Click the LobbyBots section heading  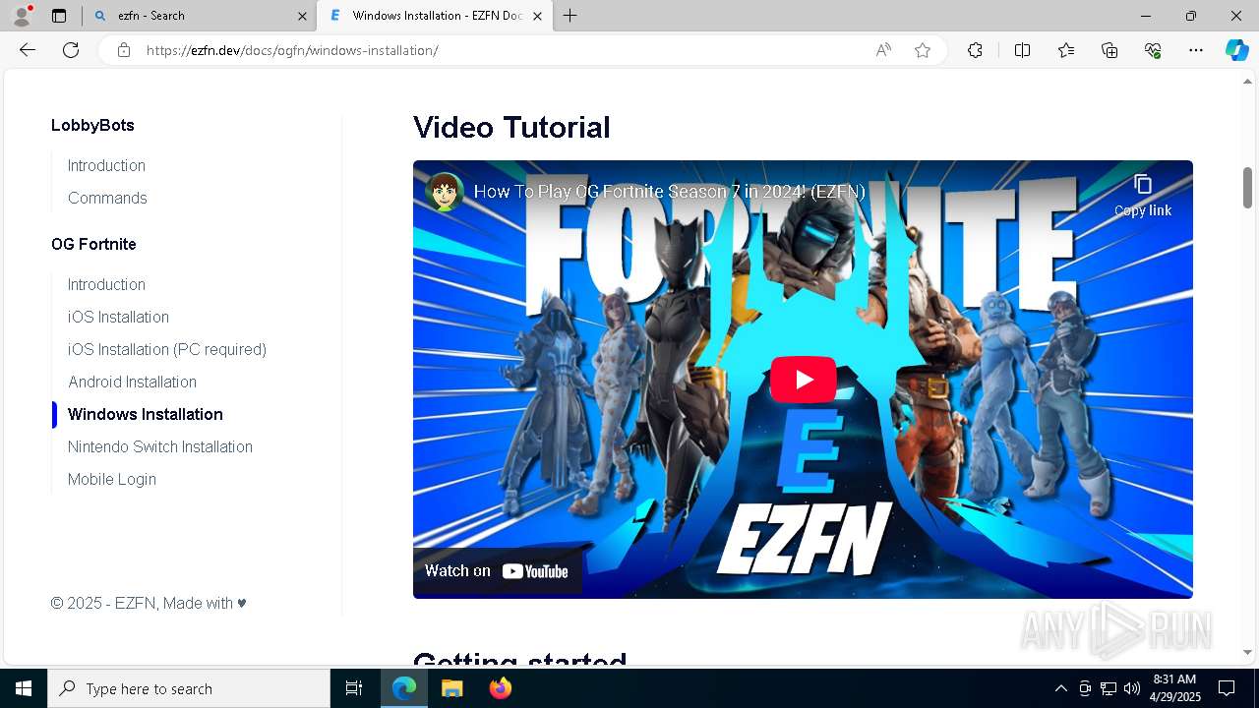pos(92,125)
